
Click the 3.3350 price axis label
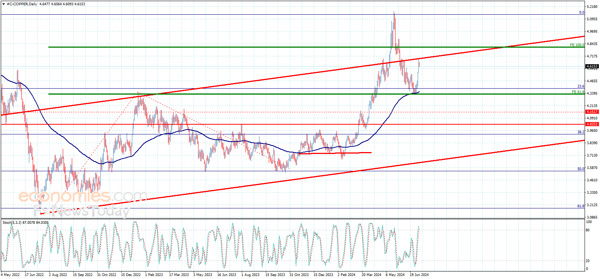592,192
